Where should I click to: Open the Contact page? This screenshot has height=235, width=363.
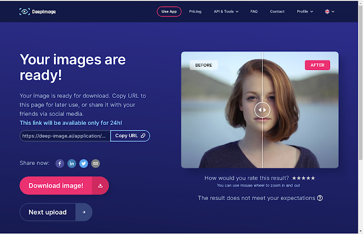point(277,11)
